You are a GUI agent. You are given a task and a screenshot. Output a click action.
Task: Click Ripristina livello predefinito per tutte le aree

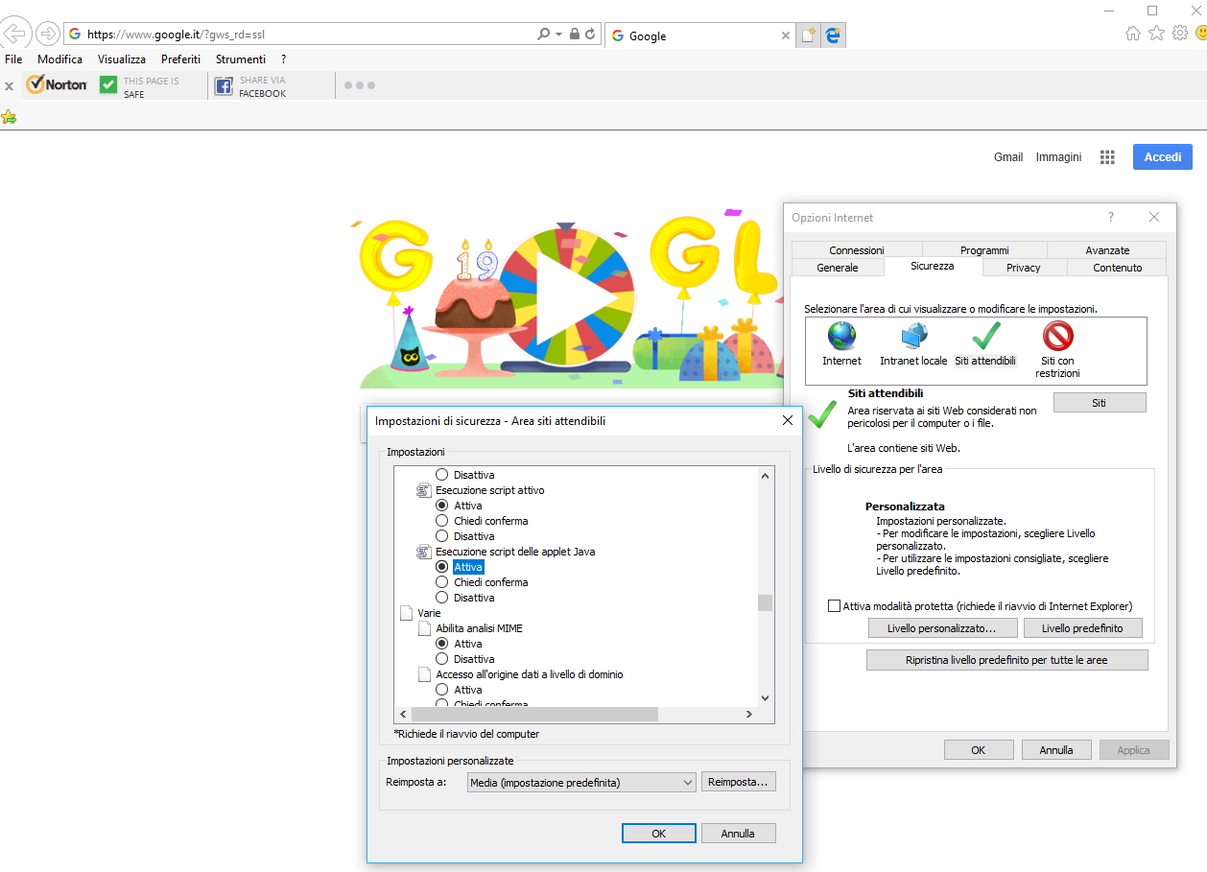(1006, 660)
